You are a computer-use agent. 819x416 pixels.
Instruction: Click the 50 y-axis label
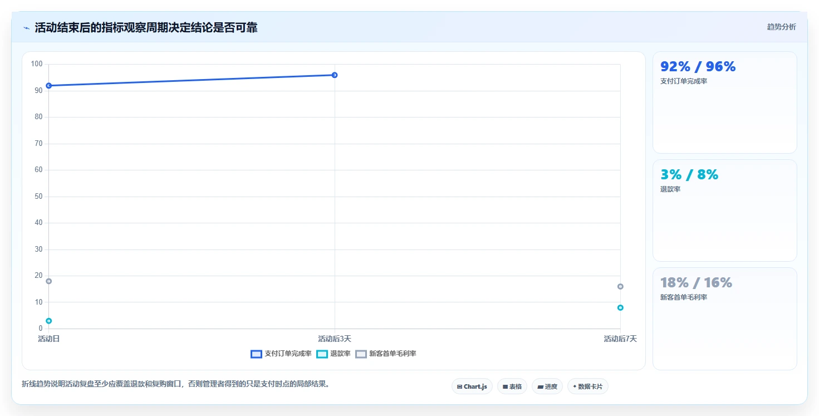(38, 197)
